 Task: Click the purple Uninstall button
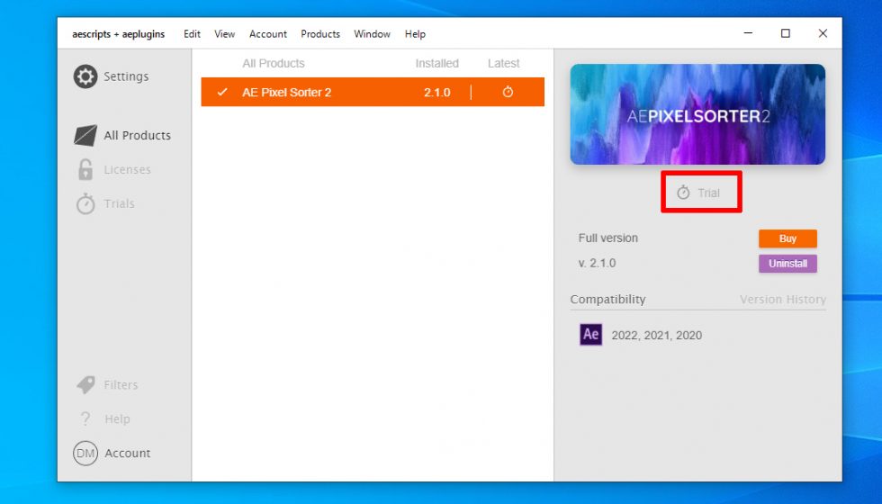coord(787,263)
